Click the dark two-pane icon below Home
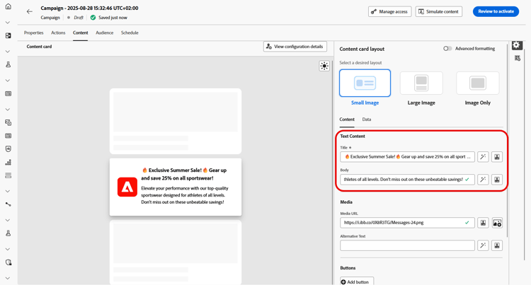 (x=8, y=35)
